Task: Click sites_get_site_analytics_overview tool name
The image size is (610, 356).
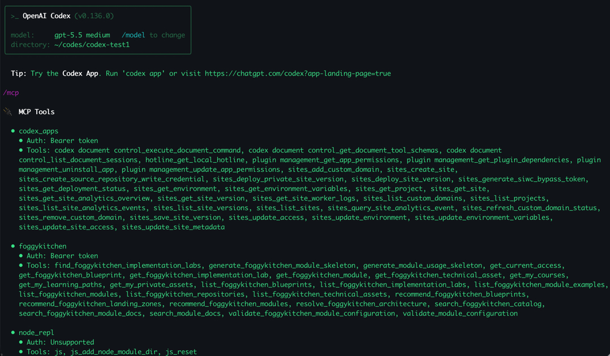Action: point(84,198)
